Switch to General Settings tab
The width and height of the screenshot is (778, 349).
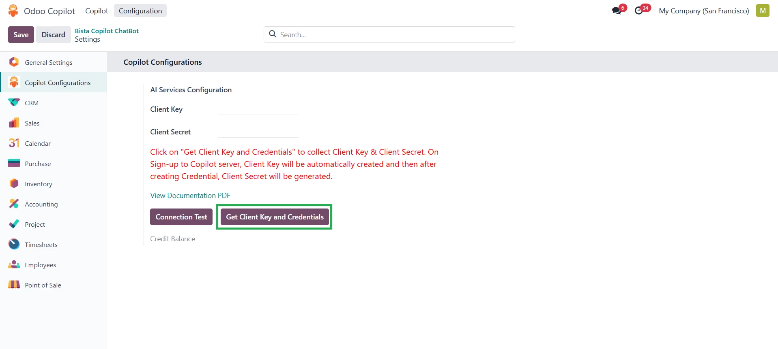click(x=49, y=62)
